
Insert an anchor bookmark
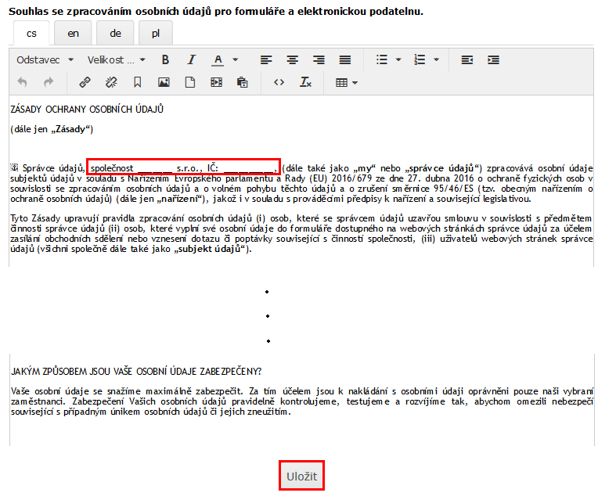[x=137, y=82]
